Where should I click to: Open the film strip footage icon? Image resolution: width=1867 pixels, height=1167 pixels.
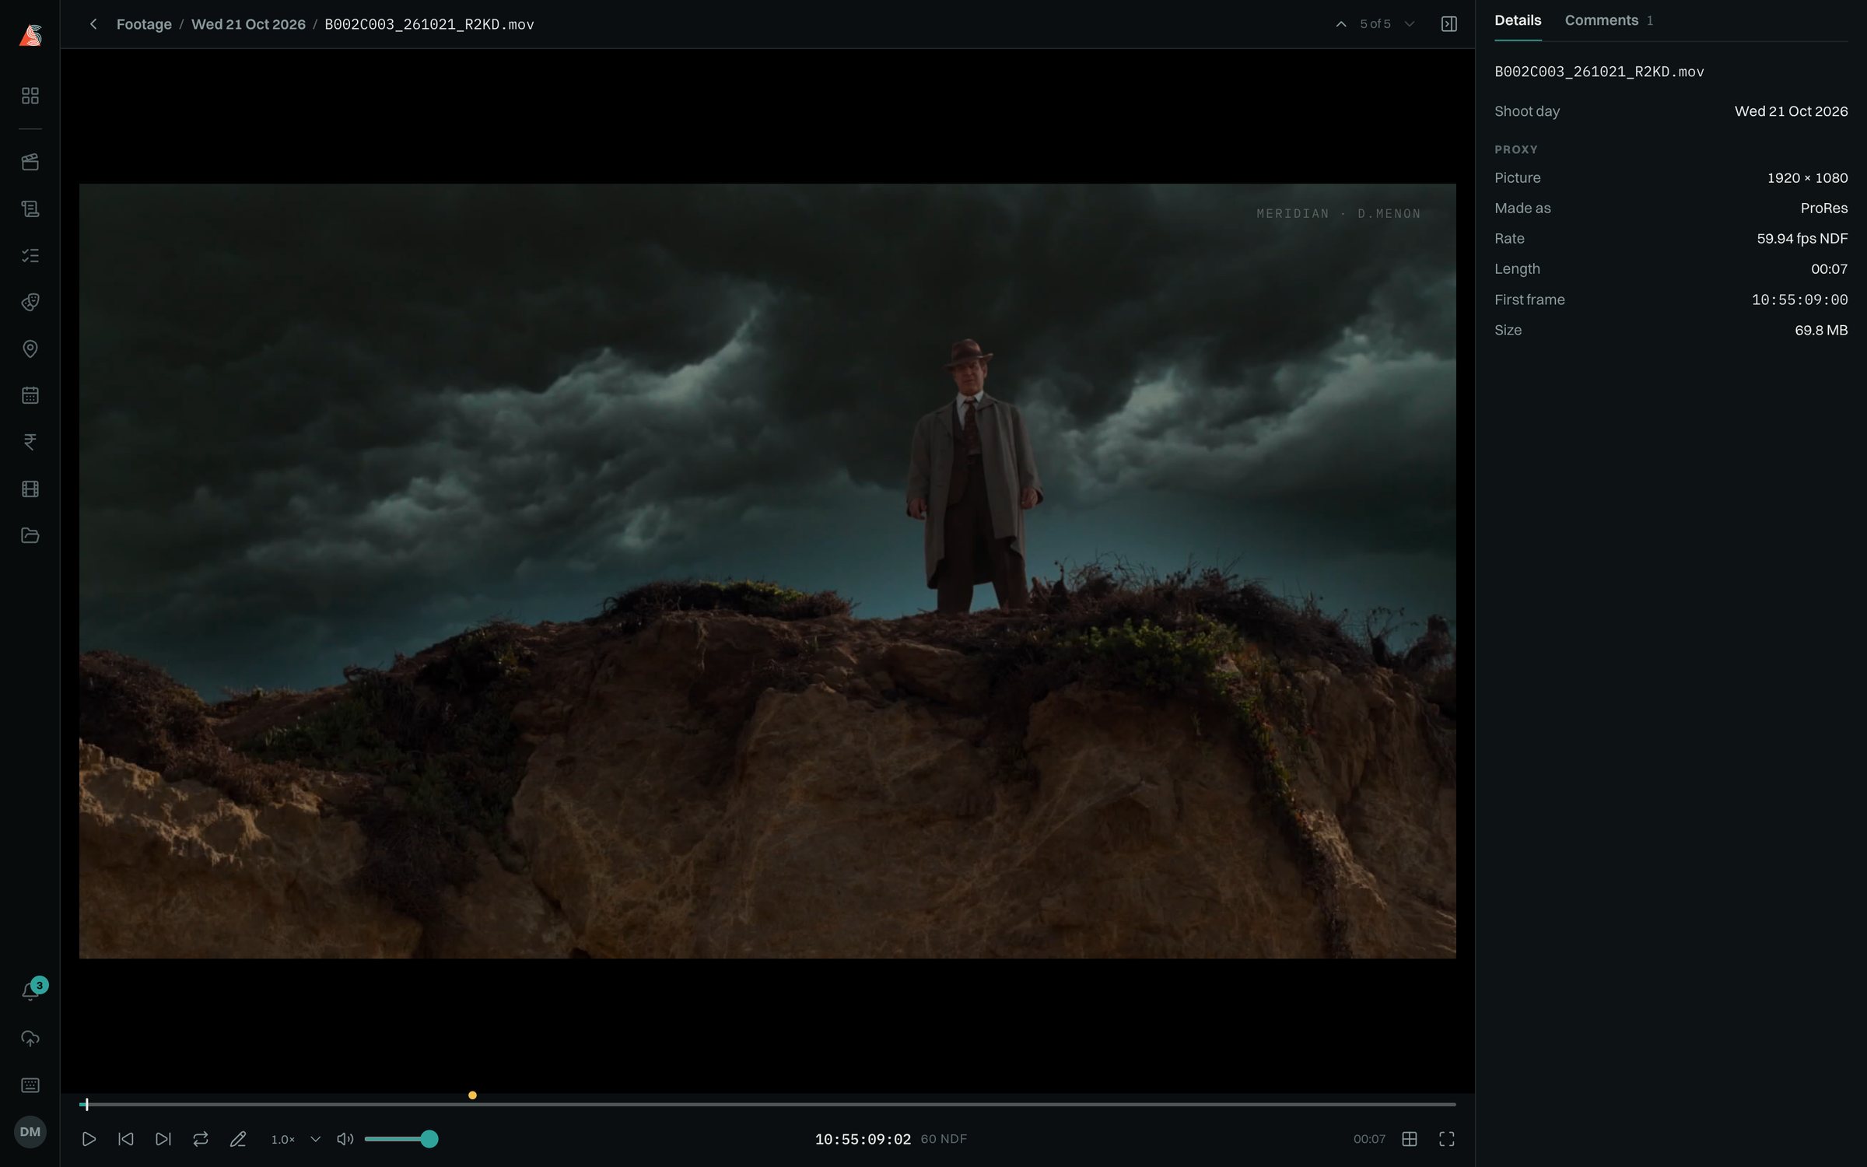click(30, 489)
